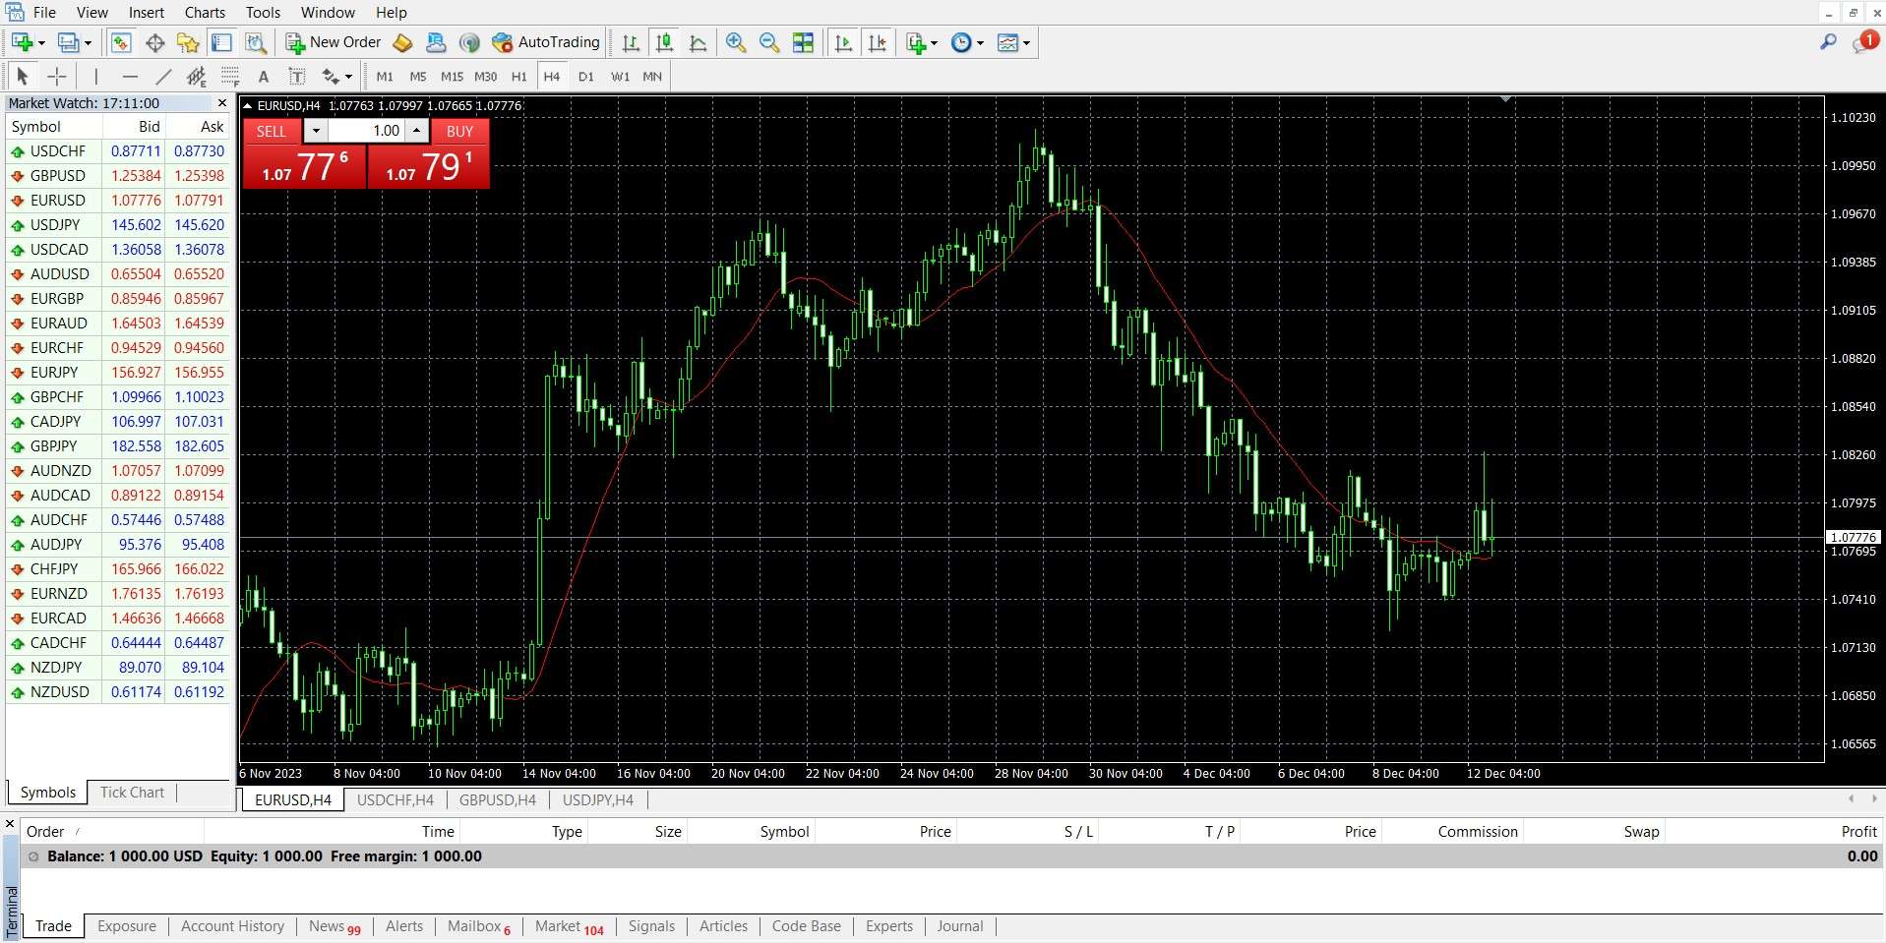Close the Market Watch panel
1886x943 pixels.
(x=222, y=103)
